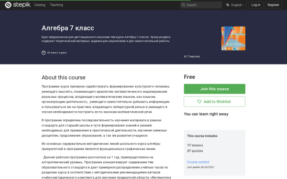Open the Teaching menu item
287x179 pixels.
[56, 5]
